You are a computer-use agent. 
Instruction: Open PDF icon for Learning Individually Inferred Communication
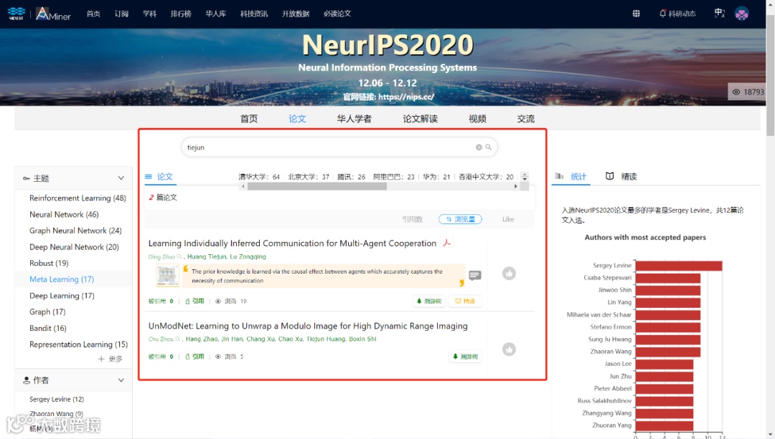pos(447,243)
